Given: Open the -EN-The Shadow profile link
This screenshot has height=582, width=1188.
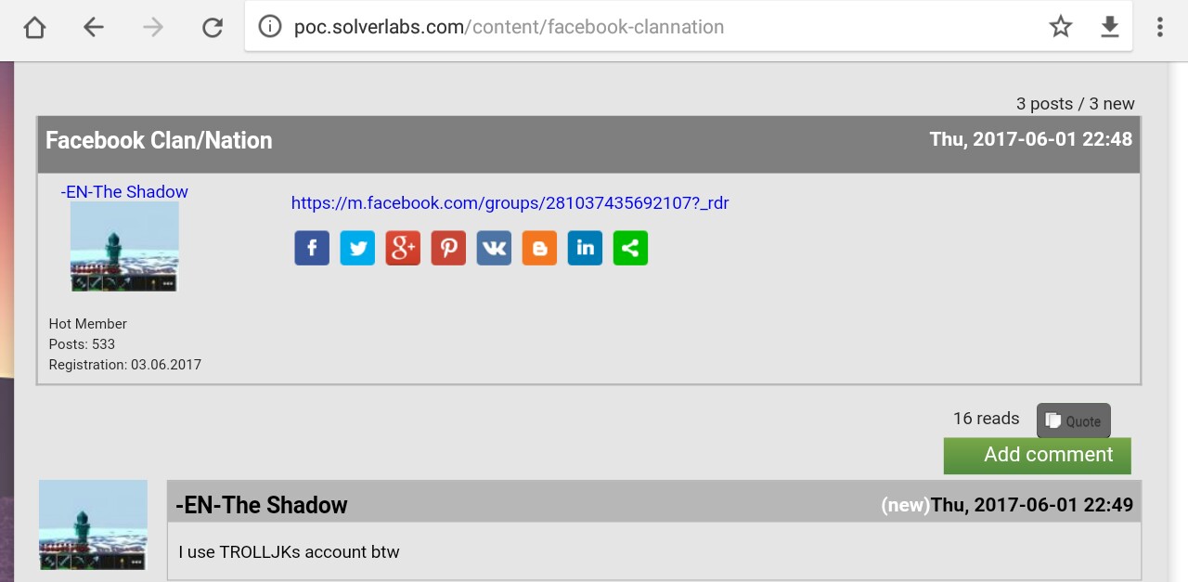Looking at the screenshot, I should pos(124,192).
